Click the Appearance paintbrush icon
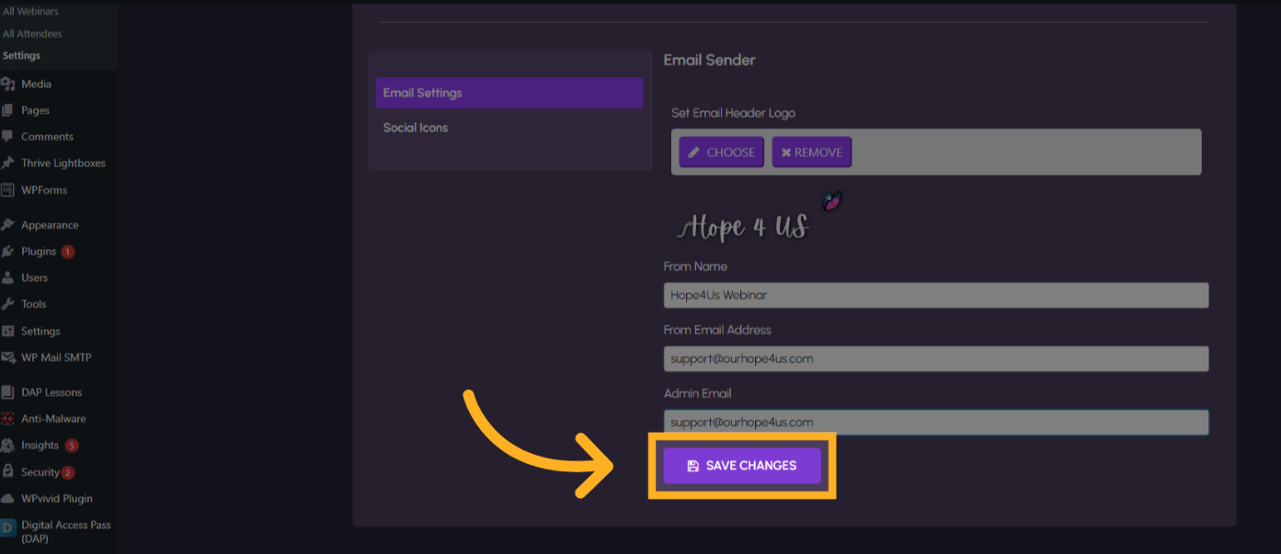This screenshot has width=1281, height=554. coord(8,225)
